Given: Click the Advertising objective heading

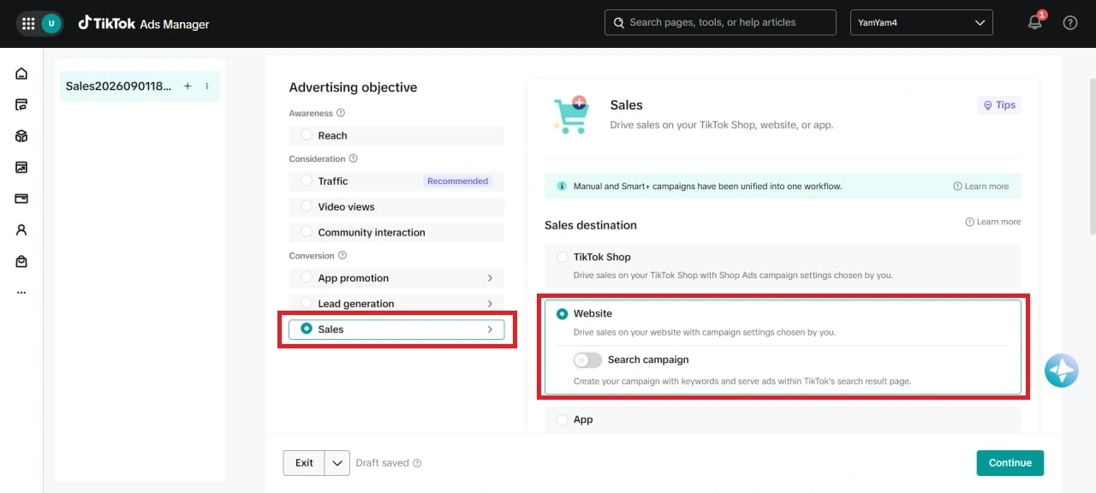Looking at the screenshot, I should point(353,87).
